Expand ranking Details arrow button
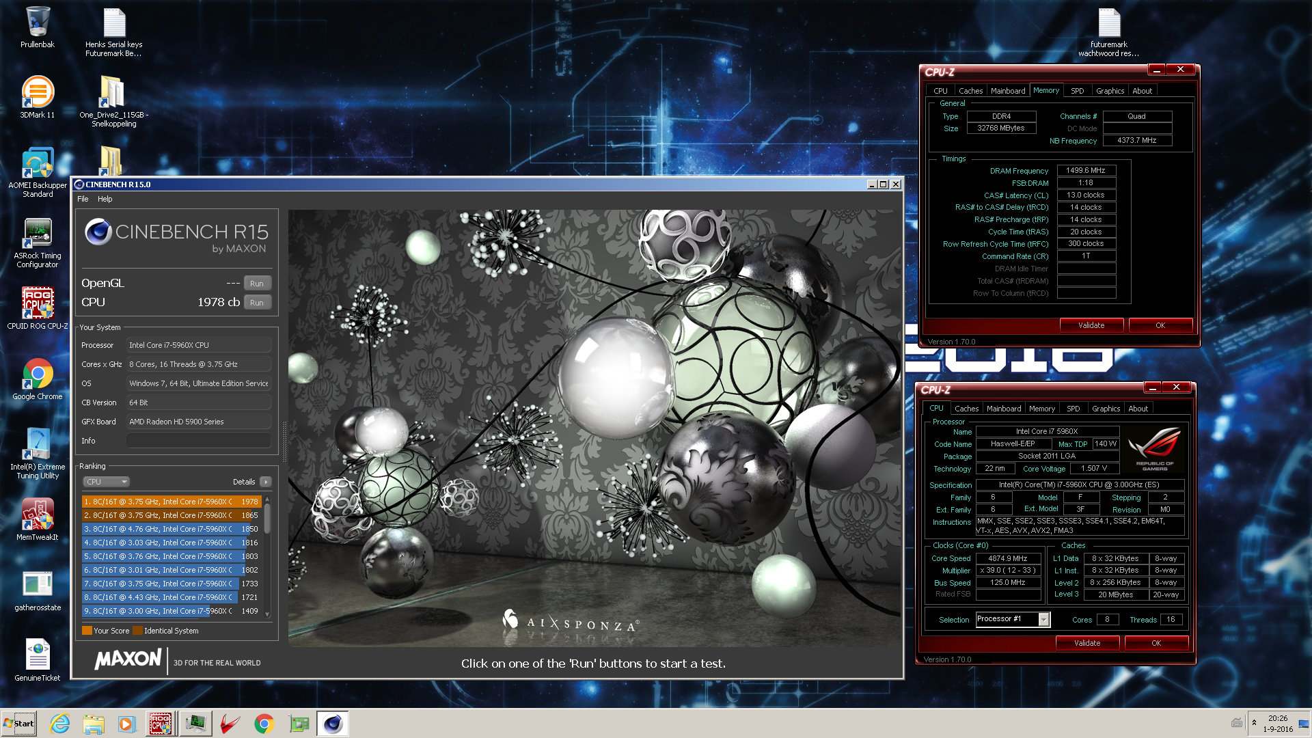1312x738 pixels. 266,482
